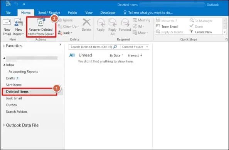
Task: Click the Send/Receive quick access icon
Action: click(x=8, y=4)
